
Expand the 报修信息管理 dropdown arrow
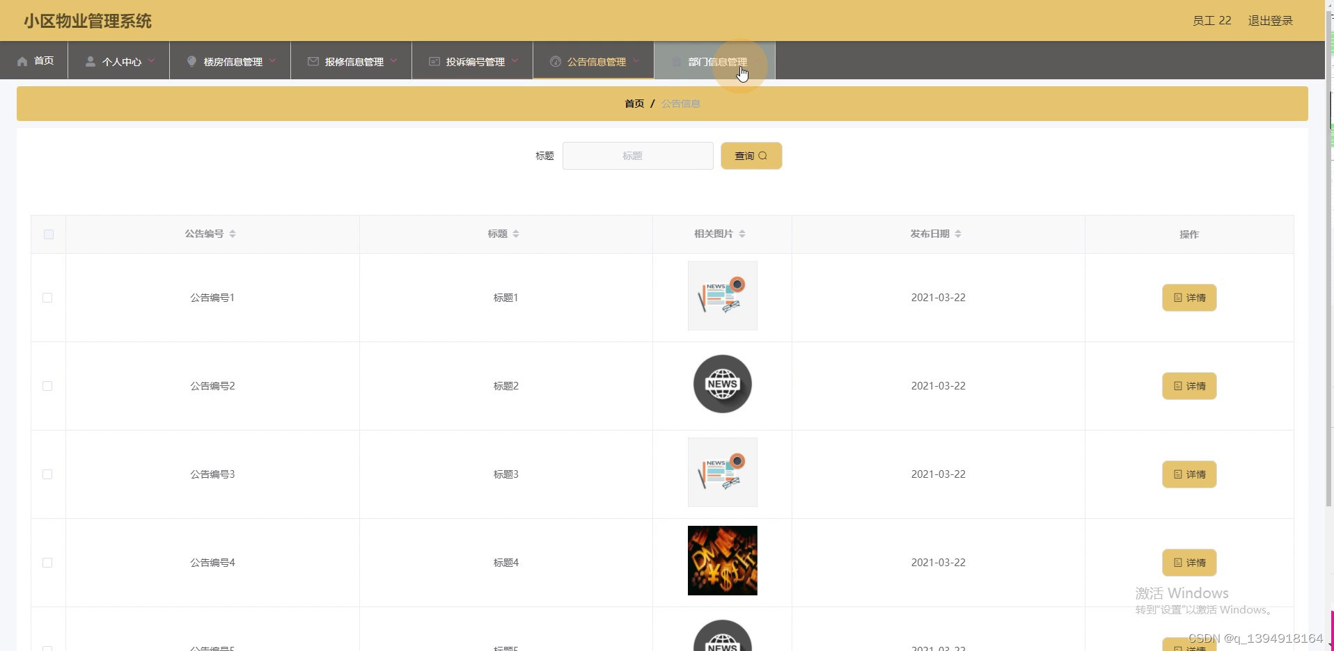tap(393, 61)
